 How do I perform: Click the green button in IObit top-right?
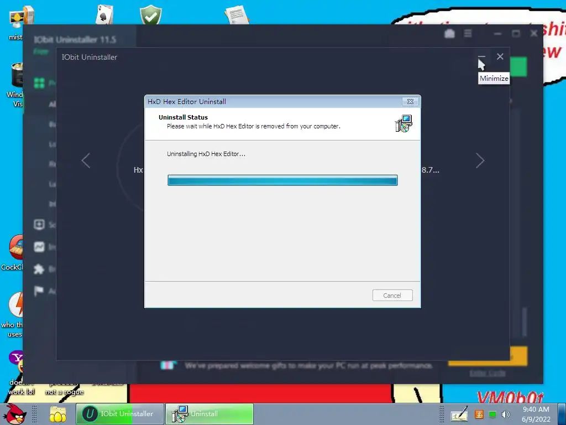(x=518, y=66)
